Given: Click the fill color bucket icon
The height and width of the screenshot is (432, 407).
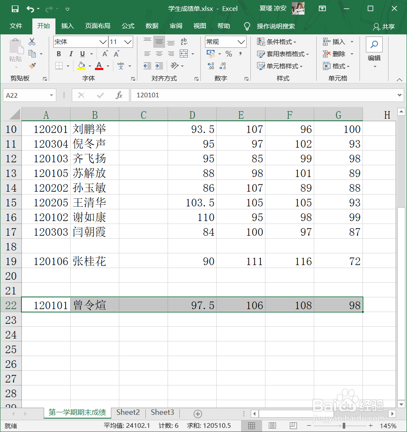Looking at the screenshot, I should click(80, 66).
